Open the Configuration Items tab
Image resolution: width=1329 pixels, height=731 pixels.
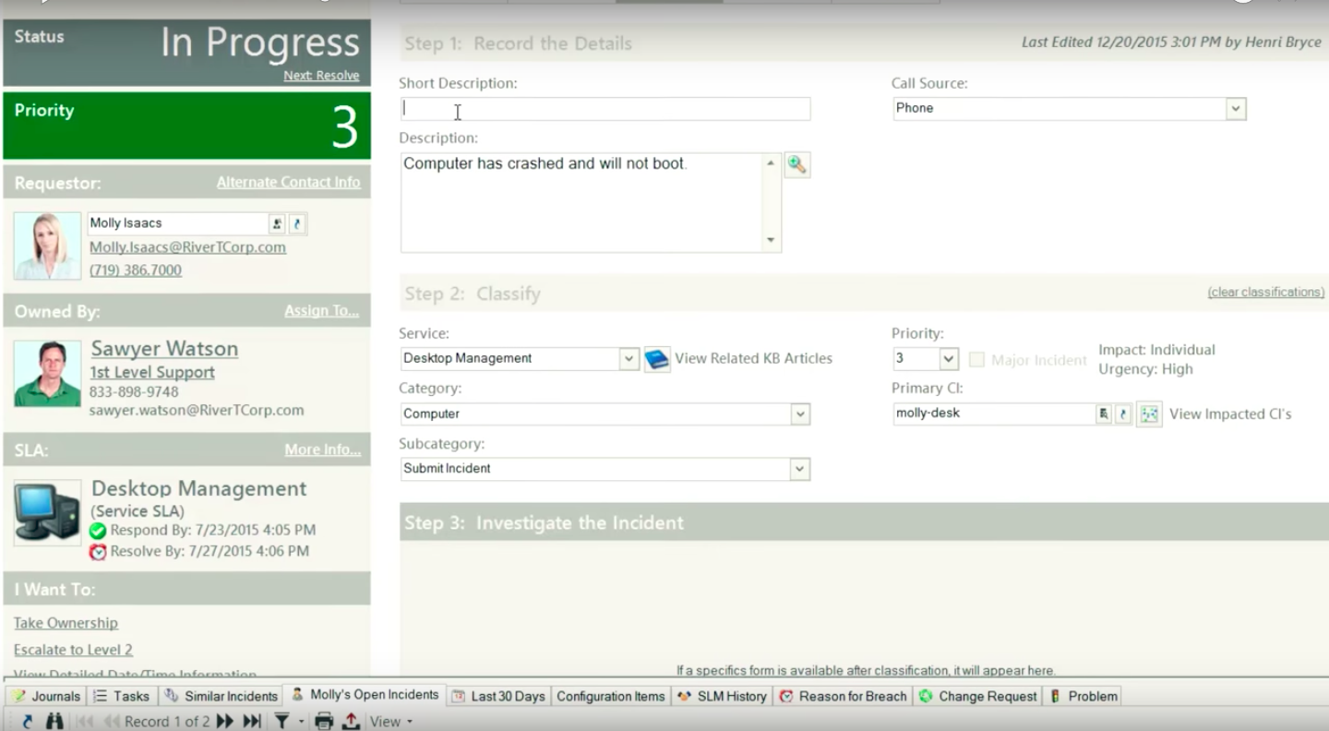[x=610, y=696]
